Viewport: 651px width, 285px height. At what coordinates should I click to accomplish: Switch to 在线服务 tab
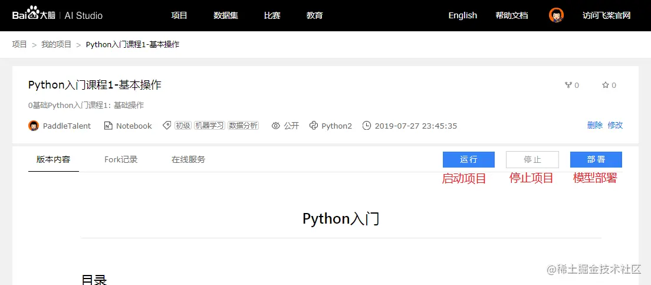pos(189,159)
